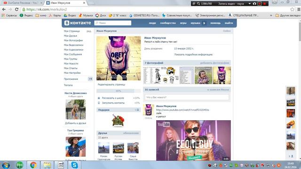301x169 pixels.
Task: Open the GISMETEO.RU bookmark
Action: [144, 15]
